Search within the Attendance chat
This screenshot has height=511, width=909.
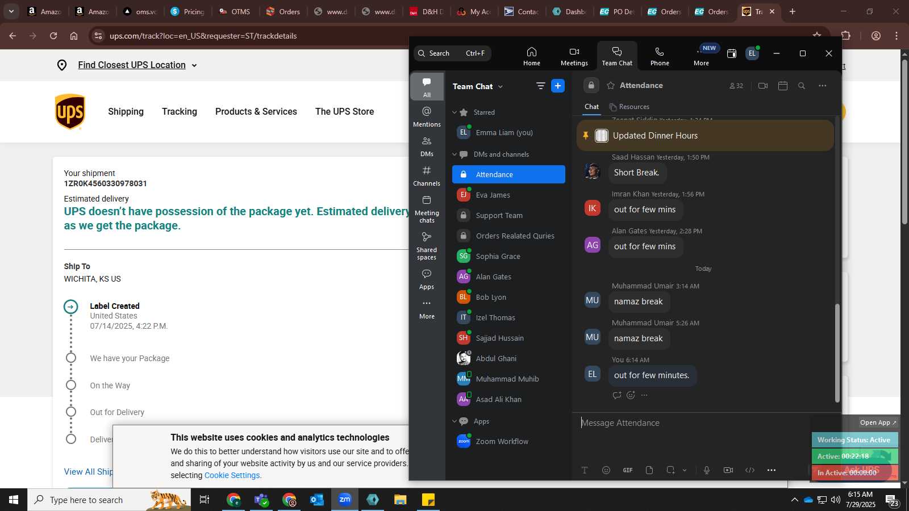tap(802, 86)
